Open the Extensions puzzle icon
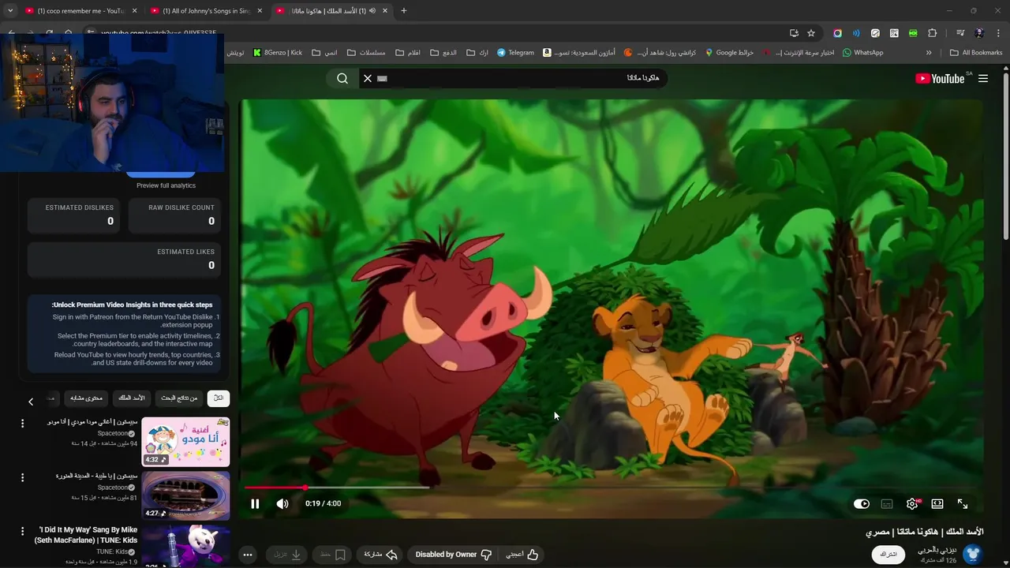The image size is (1010, 568). pos(933,33)
